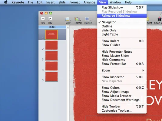This screenshot has height=121, width=162.
Task: Open the Arrange menu
Action: click(89, 2)
